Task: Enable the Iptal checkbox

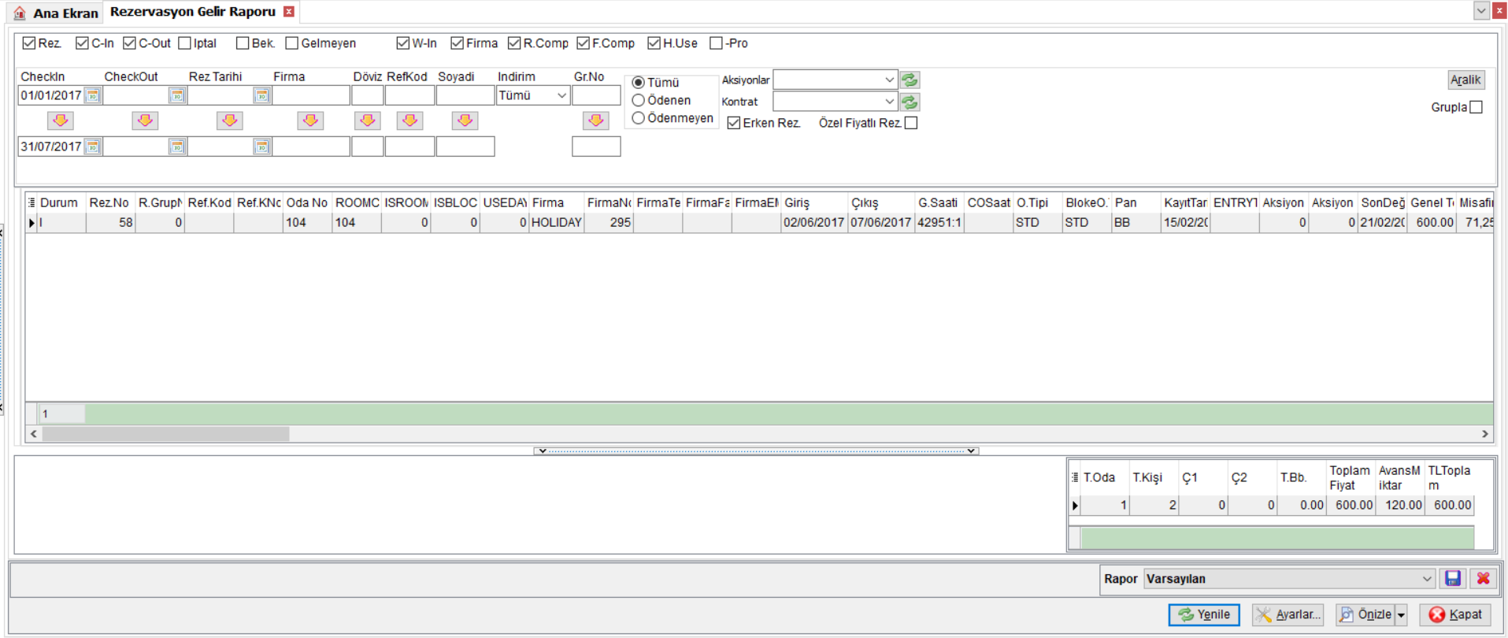Action: point(185,43)
